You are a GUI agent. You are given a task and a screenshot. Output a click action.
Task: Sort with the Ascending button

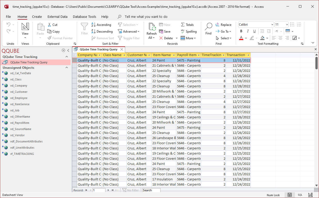coord(101,25)
